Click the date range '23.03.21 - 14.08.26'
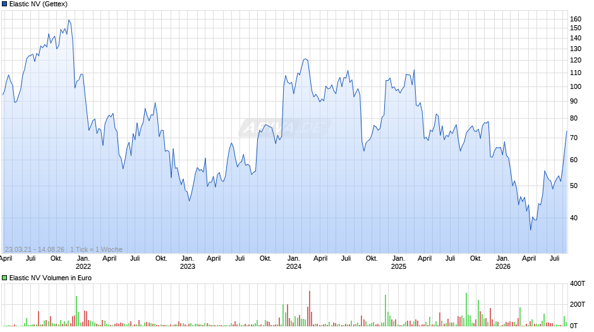This screenshot has width=594, height=332. coord(35,249)
